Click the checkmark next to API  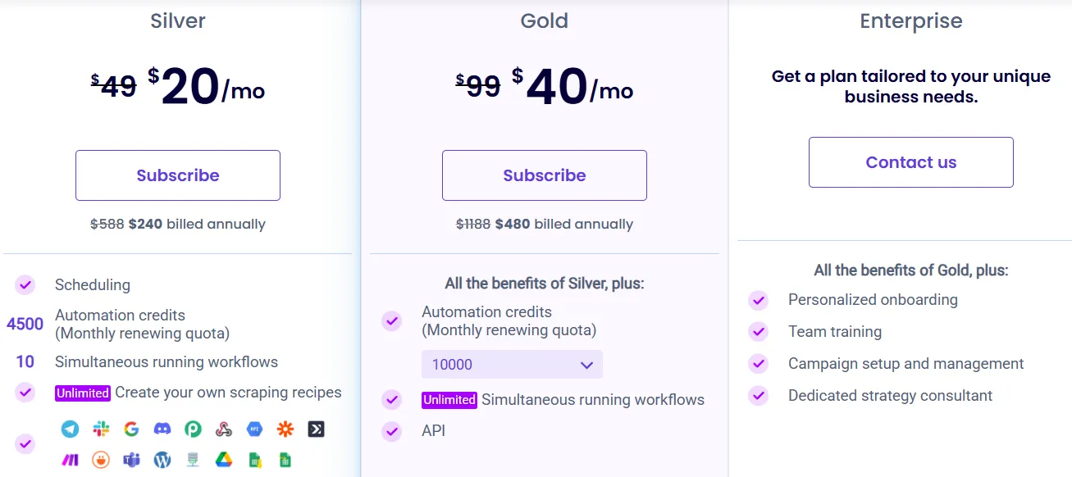392,431
